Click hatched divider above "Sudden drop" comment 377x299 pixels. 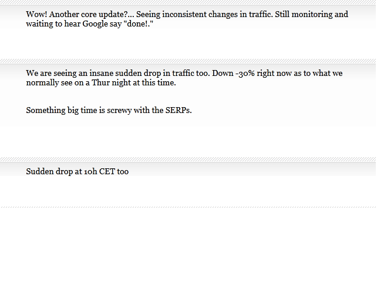[188, 159]
